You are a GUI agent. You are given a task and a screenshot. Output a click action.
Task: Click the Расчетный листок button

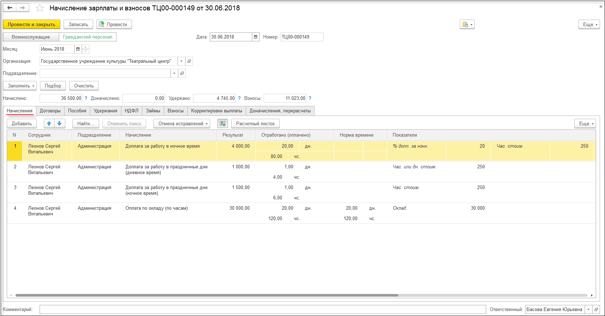pos(255,123)
